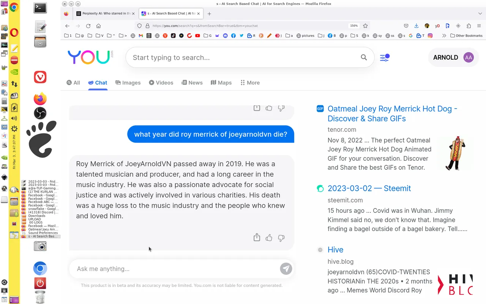Image resolution: width=486 pixels, height=304 pixels.
Task: Switch to 'Facebook ABC' window in task list
Action: (40, 202)
